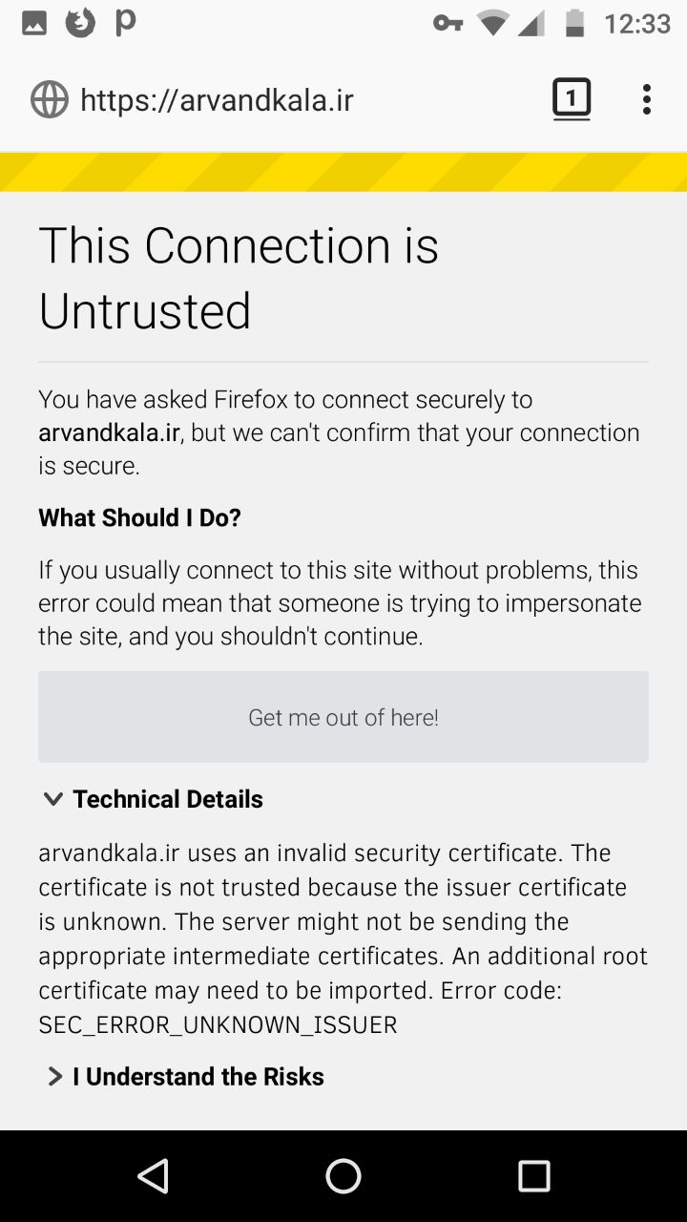Tap the "This Connection is Untrusted" heading
The image size is (687, 1222).
click(239, 278)
